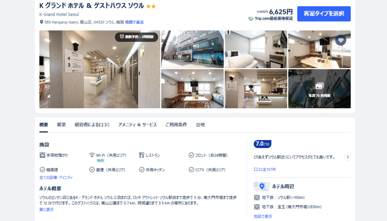
Task: Open the photo gallery icon showing 73 photos
Action: click(319, 86)
